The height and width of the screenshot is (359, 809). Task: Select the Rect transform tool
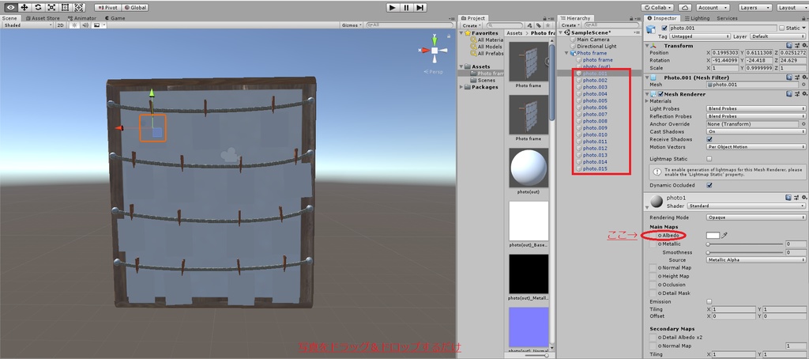[x=65, y=8]
